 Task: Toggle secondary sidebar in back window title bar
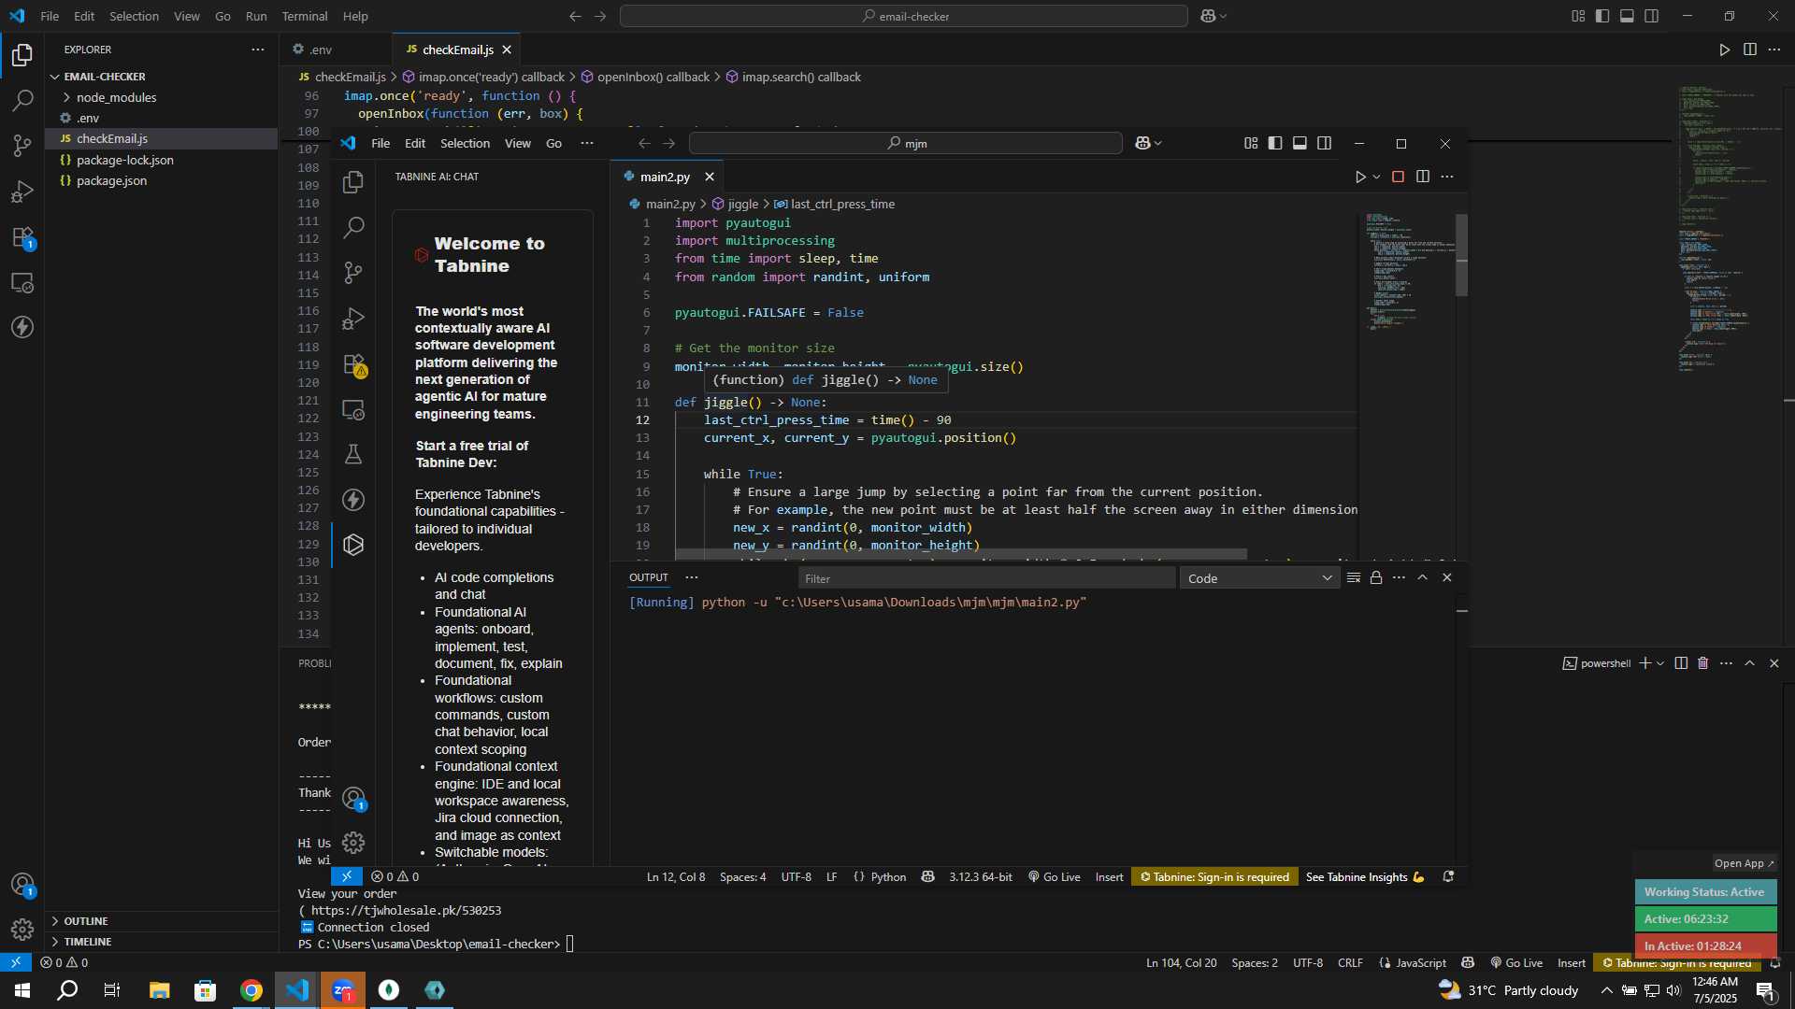(x=1652, y=16)
